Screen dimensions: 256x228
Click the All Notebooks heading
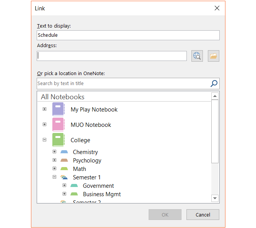click(63, 97)
